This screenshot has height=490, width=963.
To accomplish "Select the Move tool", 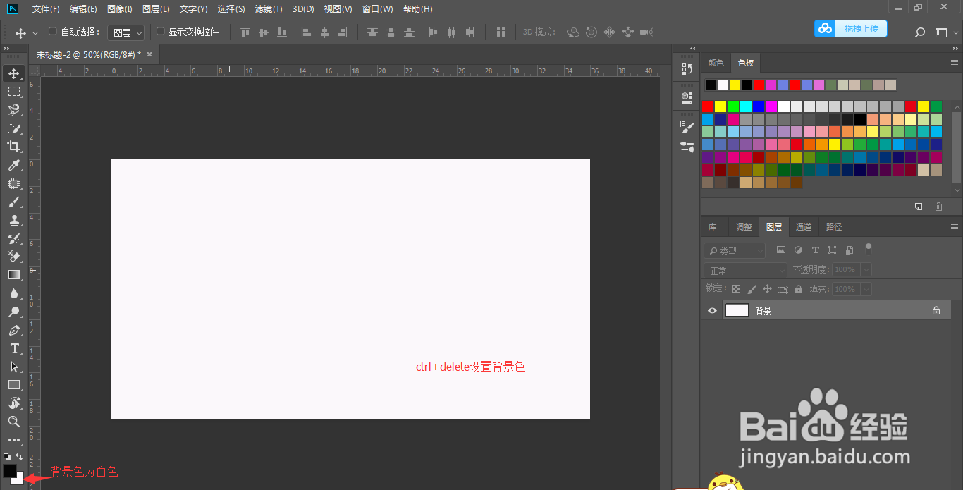I will pyautogui.click(x=14, y=73).
